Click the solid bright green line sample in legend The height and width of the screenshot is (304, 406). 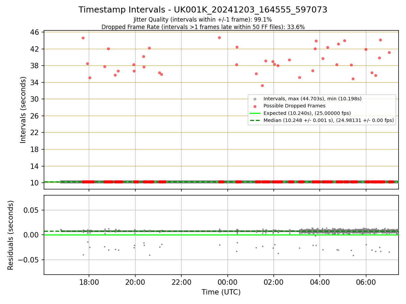(255, 113)
